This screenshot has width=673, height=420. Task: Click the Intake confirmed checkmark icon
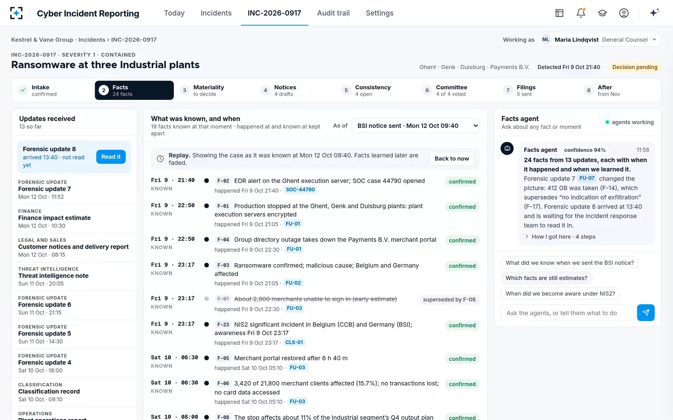(x=23, y=91)
